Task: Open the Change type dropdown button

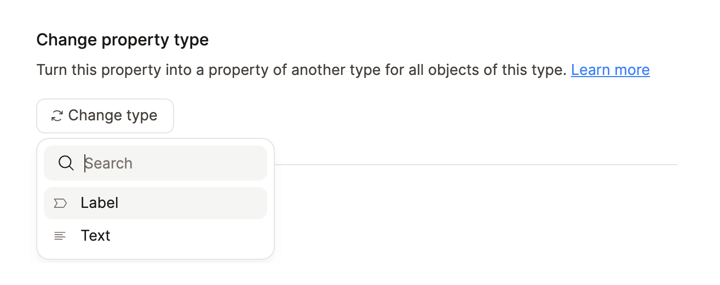Action: [105, 116]
